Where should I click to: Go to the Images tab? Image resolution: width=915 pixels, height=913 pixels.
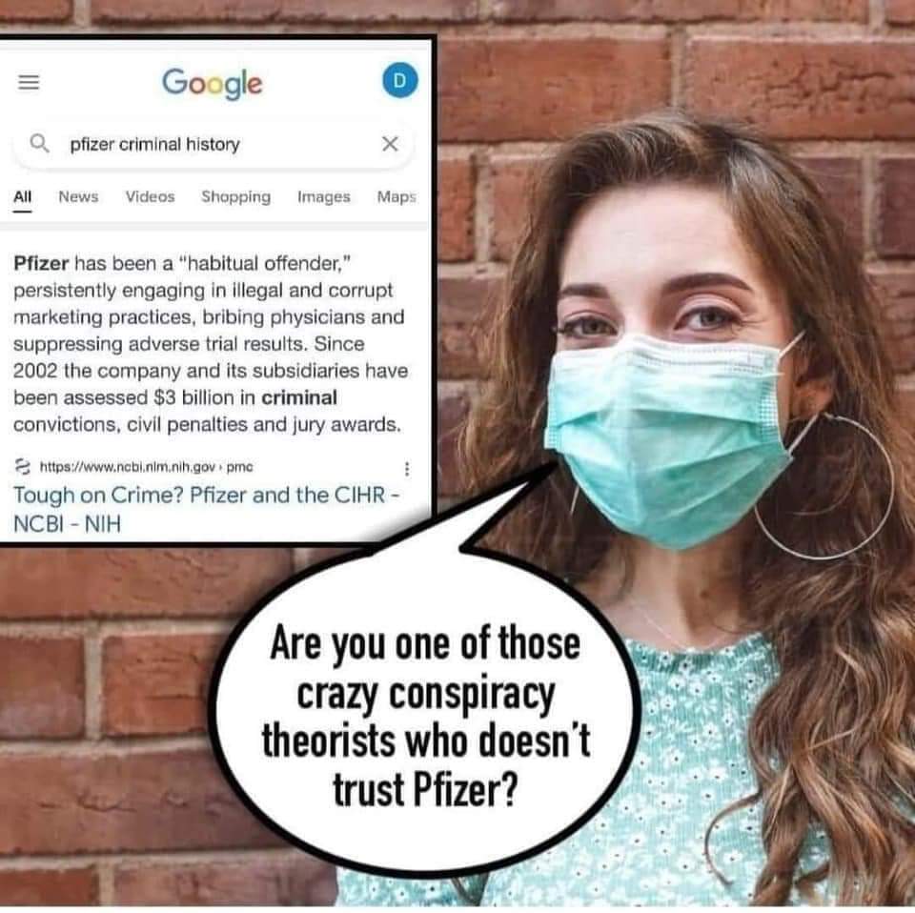pyautogui.click(x=324, y=197)
